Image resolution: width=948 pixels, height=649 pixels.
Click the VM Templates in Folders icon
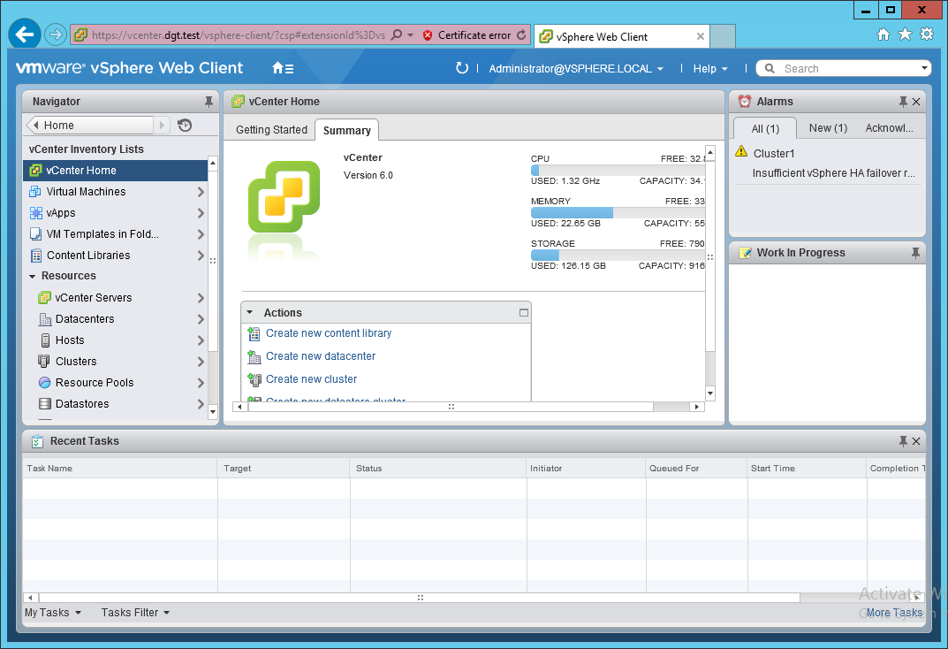coord(35,234)
